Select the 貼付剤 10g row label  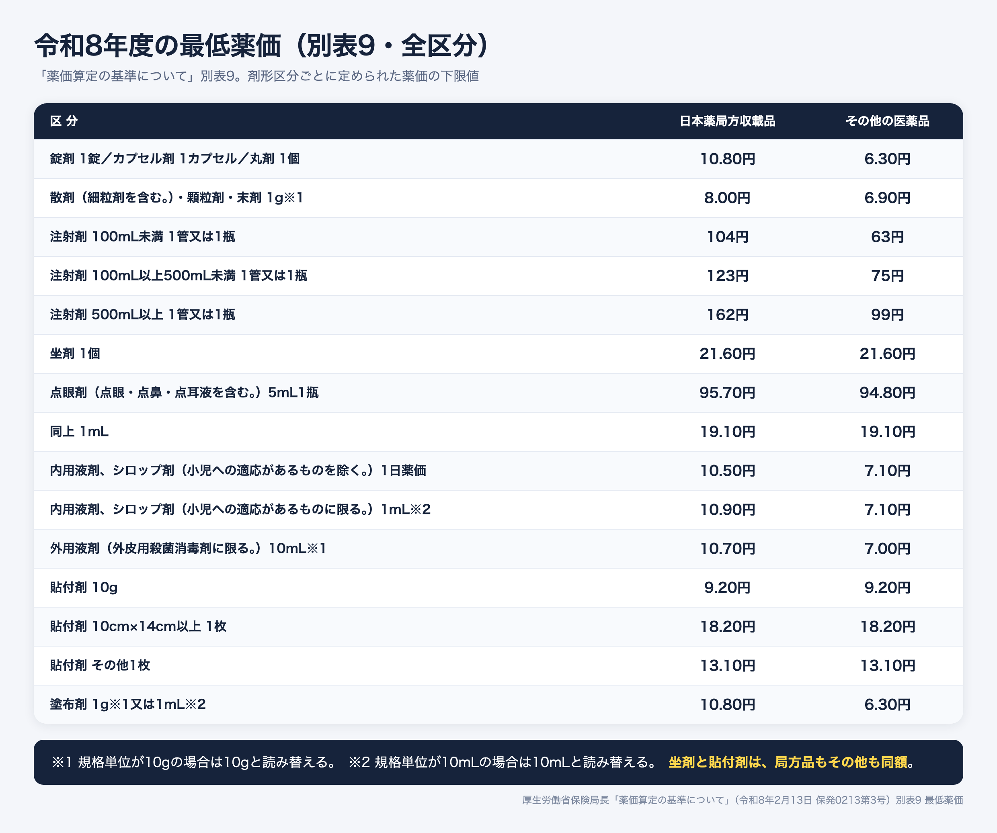click(84, 587)
